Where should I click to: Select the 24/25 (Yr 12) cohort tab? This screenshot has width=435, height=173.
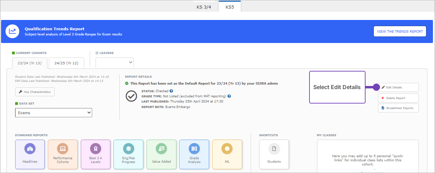pyautogui.click(x=66, y=63)
